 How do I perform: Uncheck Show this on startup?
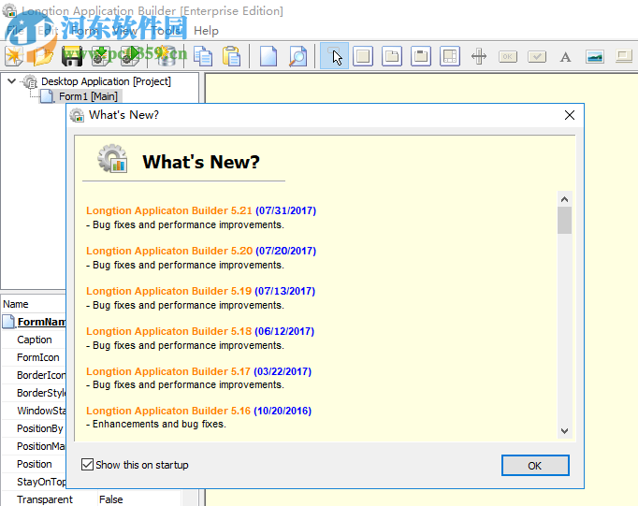pos(87,465)
